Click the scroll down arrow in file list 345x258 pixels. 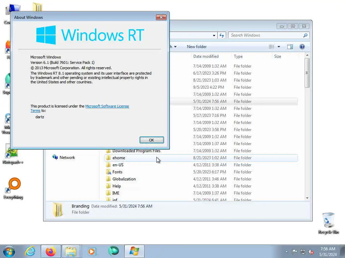[307, 198]
